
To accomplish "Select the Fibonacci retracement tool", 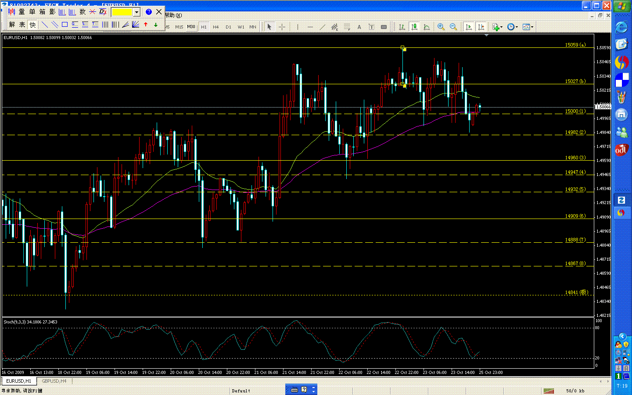I will tap(347, 27).
